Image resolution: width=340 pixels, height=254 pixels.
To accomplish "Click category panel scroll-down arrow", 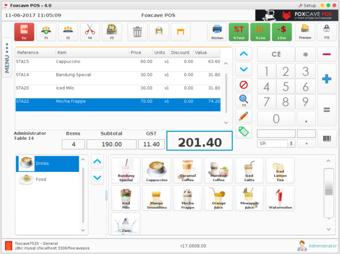I will point(83,230).
